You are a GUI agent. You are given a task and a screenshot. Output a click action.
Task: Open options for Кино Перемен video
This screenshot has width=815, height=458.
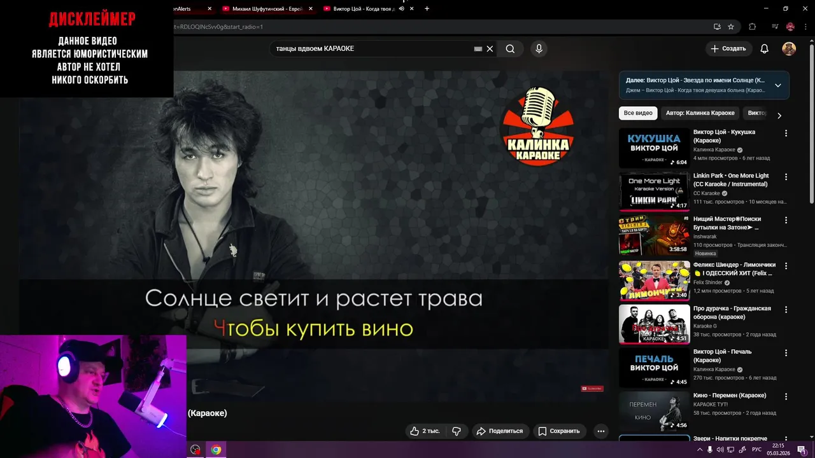pos(786,397)
